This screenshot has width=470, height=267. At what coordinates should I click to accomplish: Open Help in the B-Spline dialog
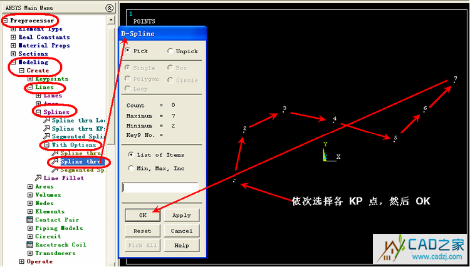182,246
